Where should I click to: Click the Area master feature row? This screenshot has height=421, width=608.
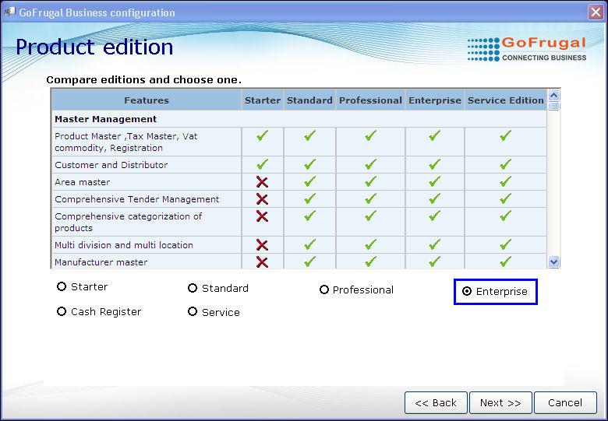(x=299, y=182)
